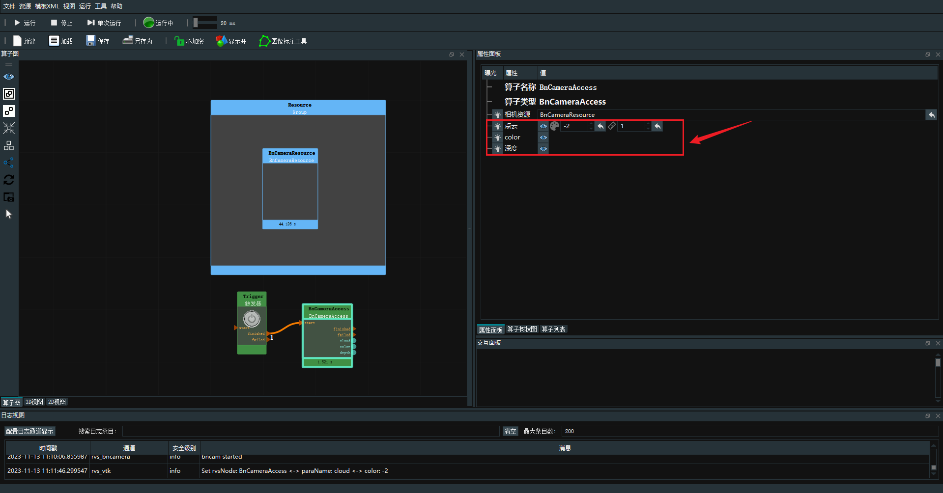Click the fit-to-view arrows icon in sidebar
943x493 pixels.
(9, 128)
